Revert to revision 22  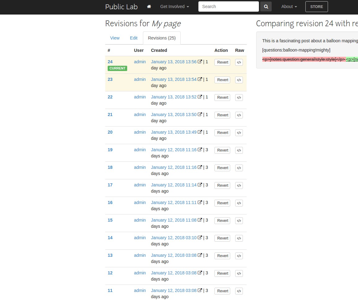click(222, 98)
